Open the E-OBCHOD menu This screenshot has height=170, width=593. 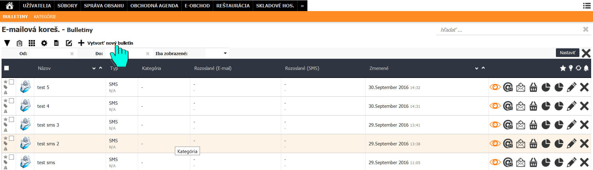(x=197, y=6)
